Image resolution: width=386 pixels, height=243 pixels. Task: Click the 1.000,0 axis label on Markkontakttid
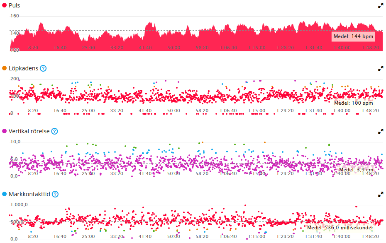tap(19, 205)
